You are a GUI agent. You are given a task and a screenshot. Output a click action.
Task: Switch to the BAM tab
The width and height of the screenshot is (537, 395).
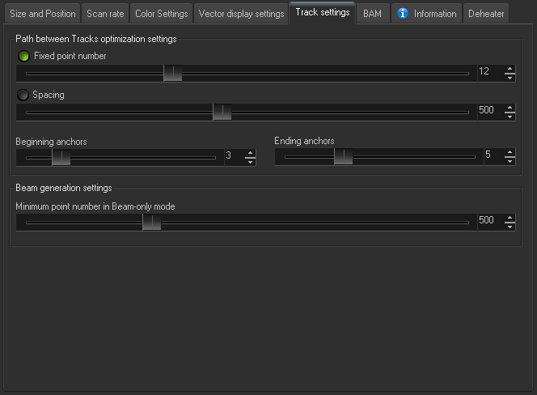tap(372, 14)
